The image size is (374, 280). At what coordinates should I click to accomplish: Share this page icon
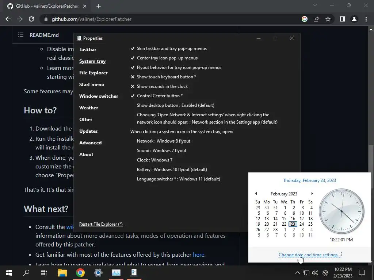tap(316, 19)
